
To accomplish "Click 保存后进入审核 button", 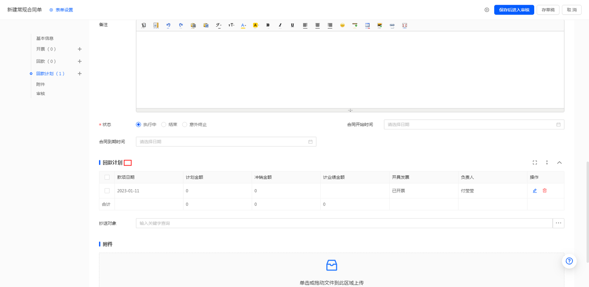I will 514,10.
